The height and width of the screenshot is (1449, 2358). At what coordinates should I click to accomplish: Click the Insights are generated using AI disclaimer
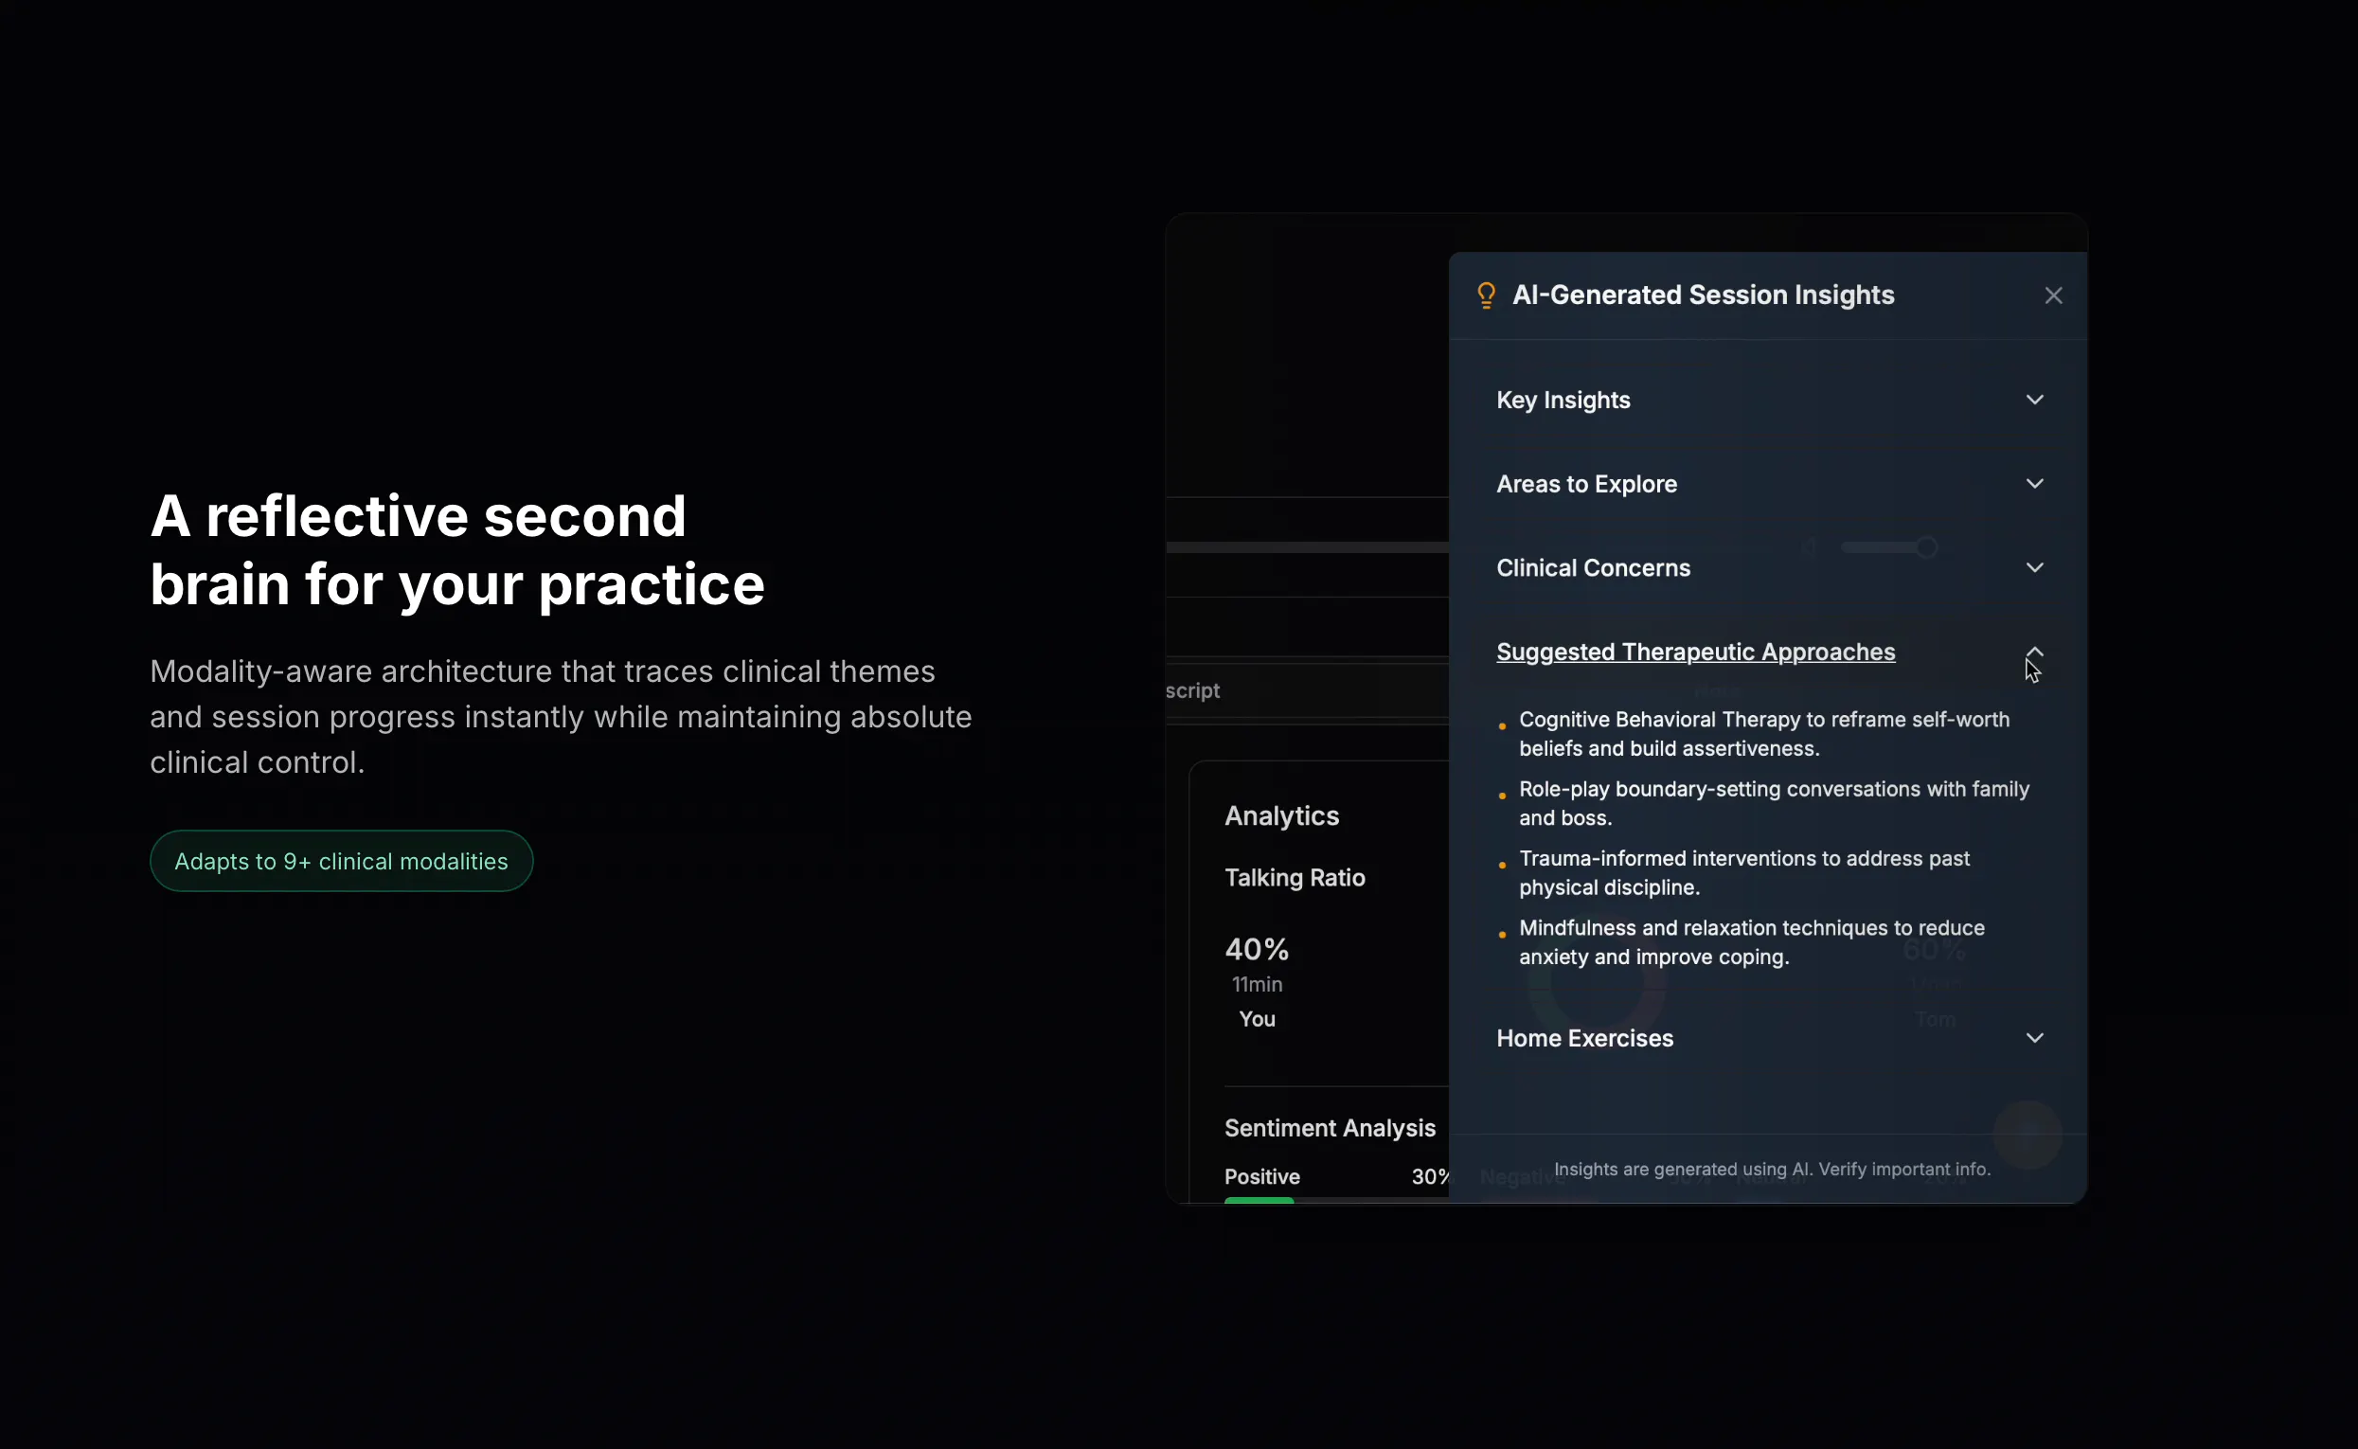[1772, 1170]
